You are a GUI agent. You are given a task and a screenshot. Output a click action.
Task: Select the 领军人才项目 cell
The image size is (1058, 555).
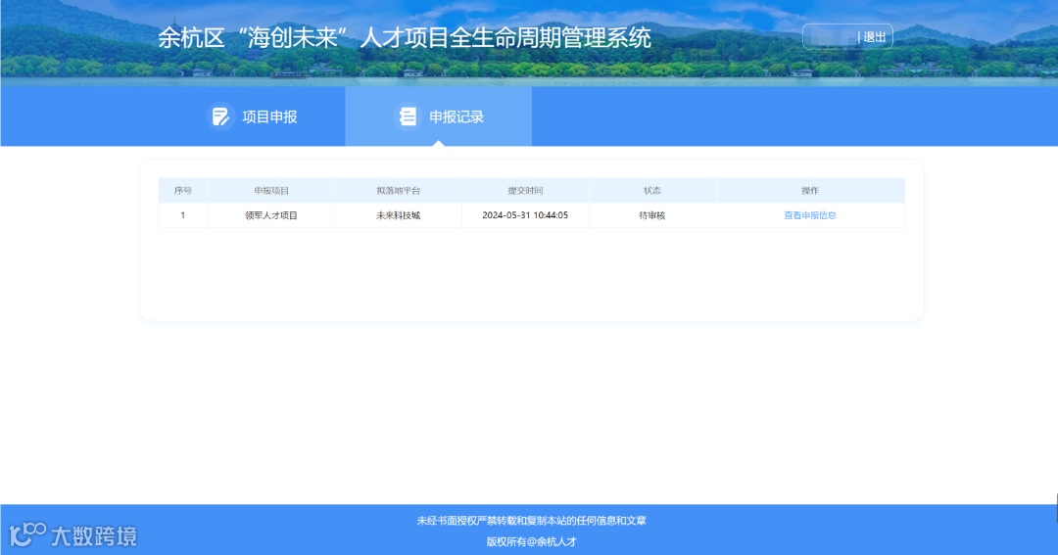coord(271,215)
